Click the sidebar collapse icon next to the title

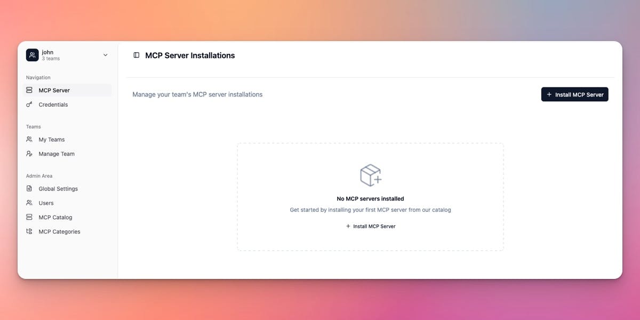click(137, 55)
